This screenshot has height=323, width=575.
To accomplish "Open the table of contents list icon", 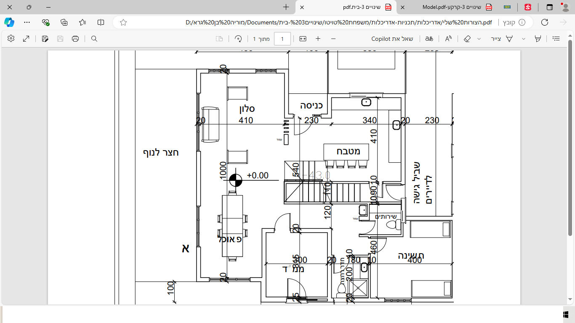I will pyautogui.click(x=556, y=39).
